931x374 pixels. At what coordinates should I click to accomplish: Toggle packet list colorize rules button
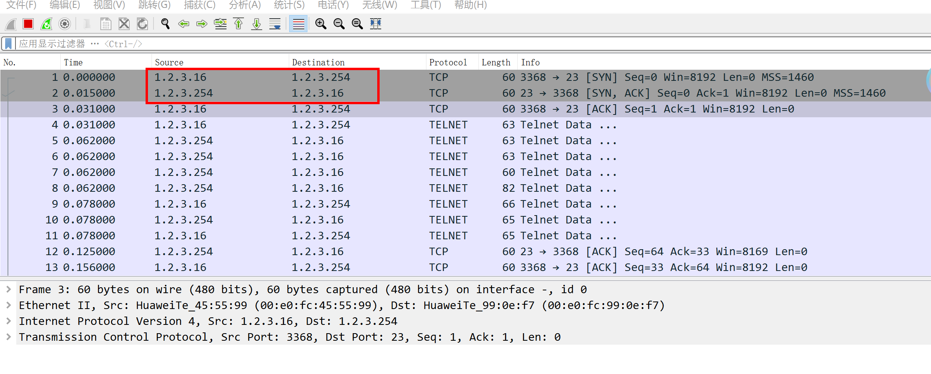[298, 24]
